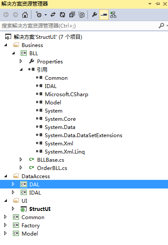Collapse the 引用 references node
This screenshot has height=245, width=168.
pos(21,70)
